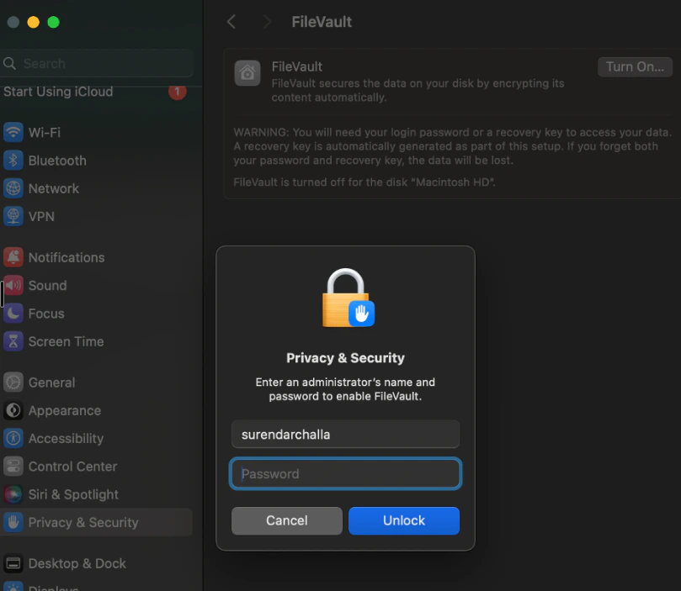Select Network in the sidebar
This screenshot has width=681, height=591.
(97, 188)
